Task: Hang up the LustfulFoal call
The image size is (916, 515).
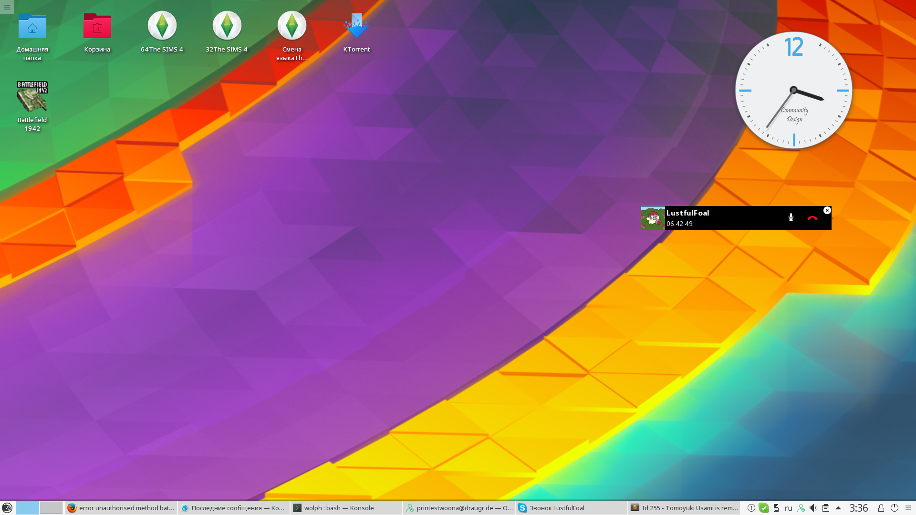Action: [812, 218]
